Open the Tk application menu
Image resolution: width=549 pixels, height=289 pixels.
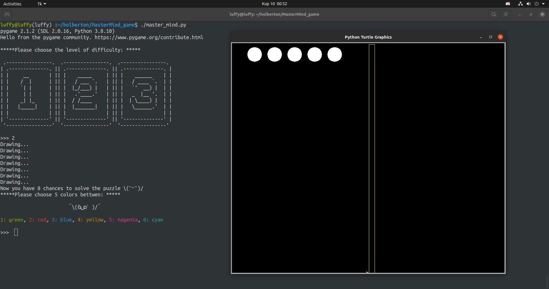[x=42, y=4]
